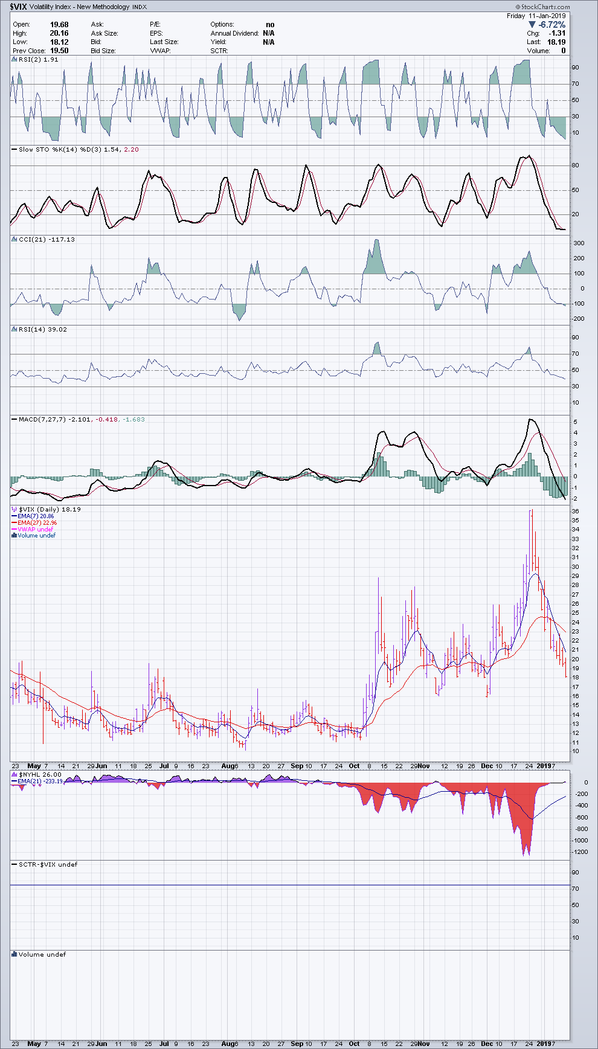Click the StockCharts.com copyright link
The width and height of the screenshot is (598, 1049).
pyautogui.click(x=544, y=7)
